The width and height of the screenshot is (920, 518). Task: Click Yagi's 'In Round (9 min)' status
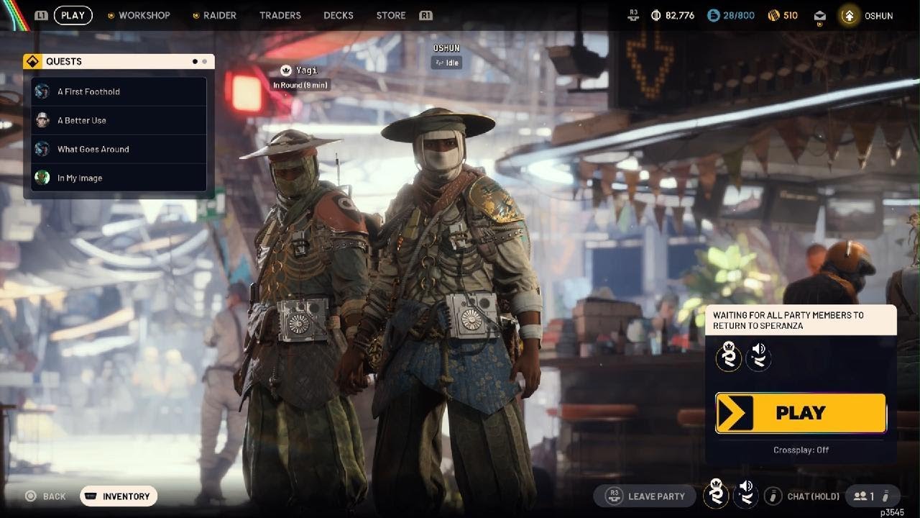(300, 85)
